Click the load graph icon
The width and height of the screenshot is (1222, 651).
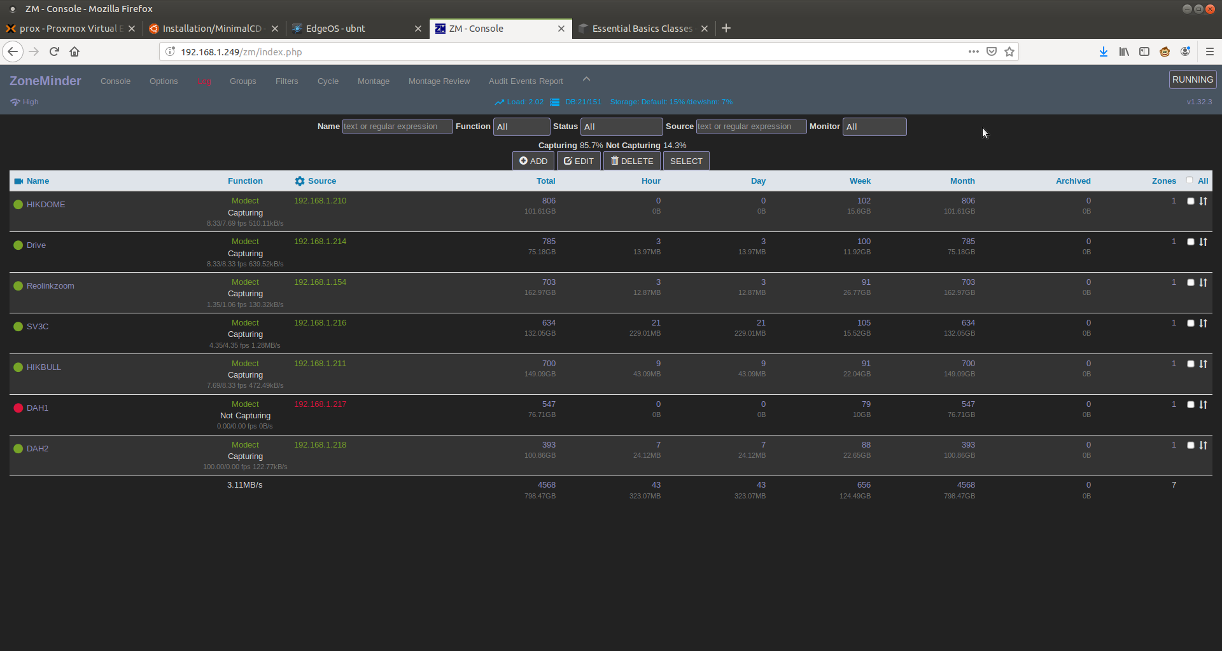point(500,102)
